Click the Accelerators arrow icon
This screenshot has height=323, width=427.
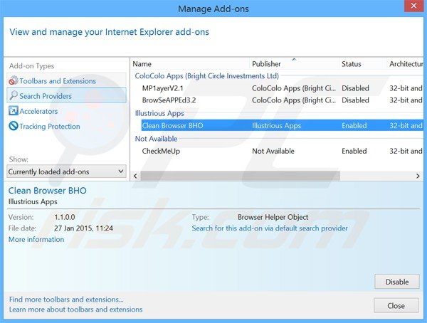[x=14, y=111]
